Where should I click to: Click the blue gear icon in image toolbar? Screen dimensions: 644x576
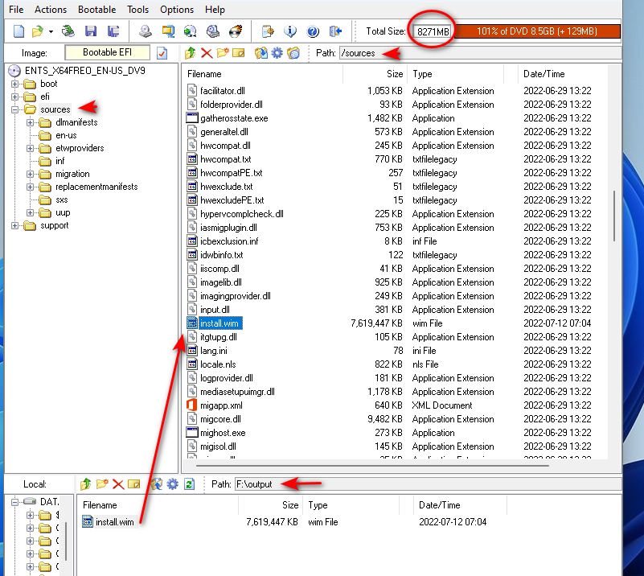pyautogui.click(x=277, y=53)
